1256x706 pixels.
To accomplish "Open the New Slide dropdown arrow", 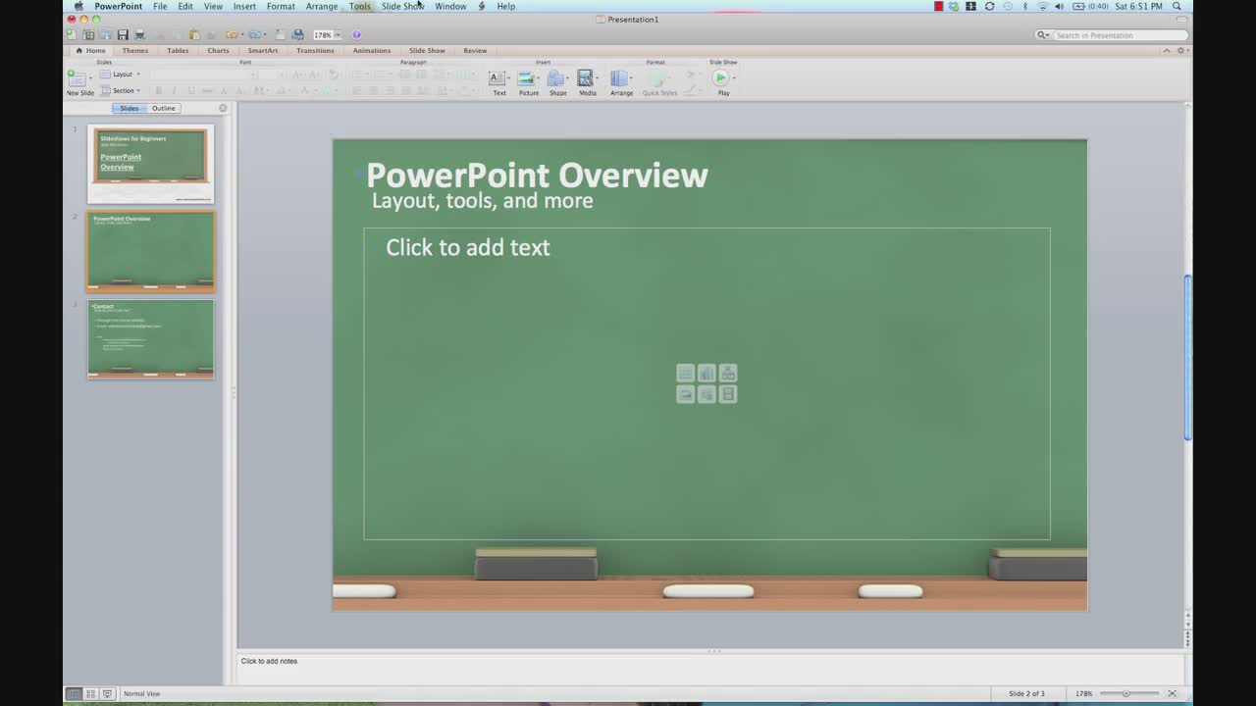I will coord(90,78).
